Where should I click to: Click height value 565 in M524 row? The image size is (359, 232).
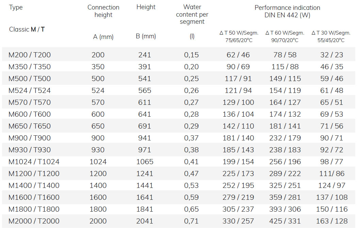tap(145, 91)
